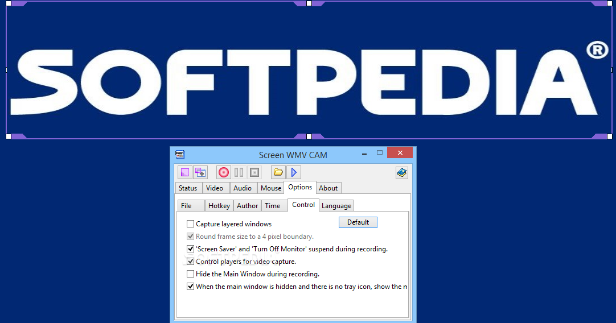
Task: Open the Audio tab
Action: click(x=243, y=188)
